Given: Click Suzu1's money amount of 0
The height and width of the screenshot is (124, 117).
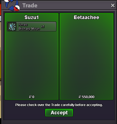Looking at the screenshot, I should [x=32, y=97].
